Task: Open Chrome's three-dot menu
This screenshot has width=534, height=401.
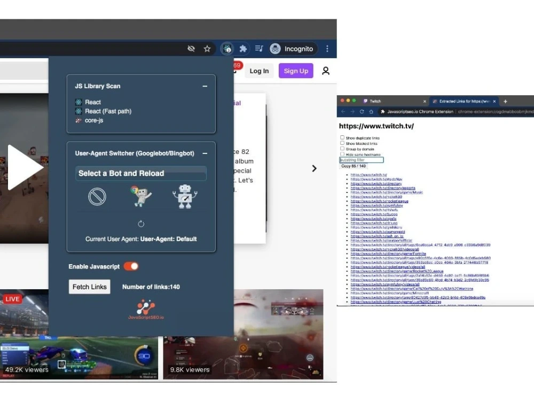Action: click(x=327, y=49)
